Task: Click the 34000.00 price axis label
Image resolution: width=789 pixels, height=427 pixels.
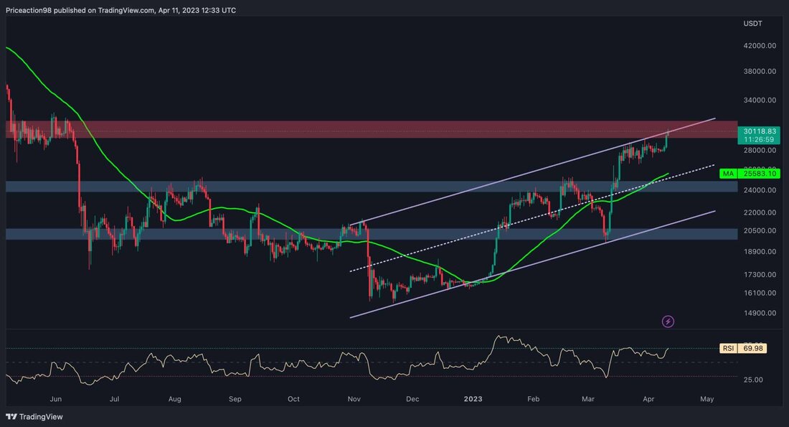Action: click(x=760, y=100)
